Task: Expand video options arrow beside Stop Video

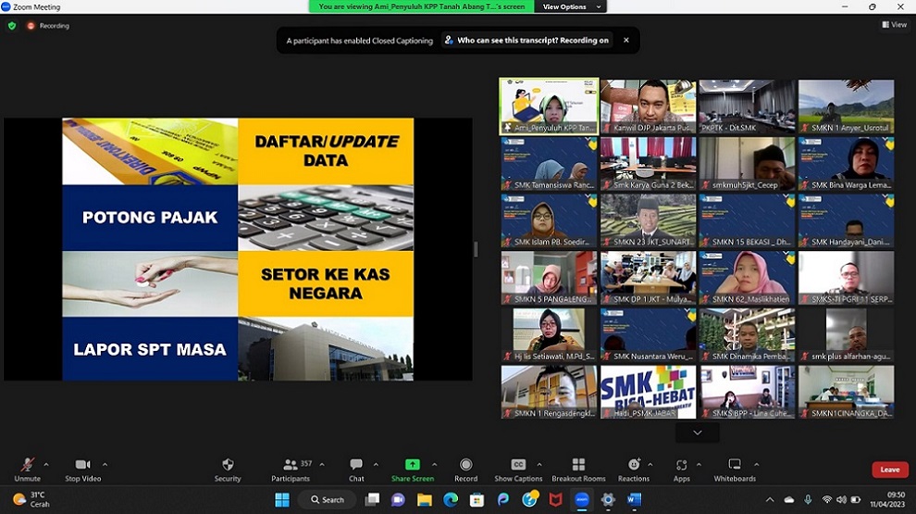Action: [105, 464]
